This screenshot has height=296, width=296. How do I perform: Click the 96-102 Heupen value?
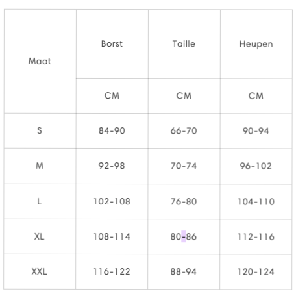coord(256,166)
